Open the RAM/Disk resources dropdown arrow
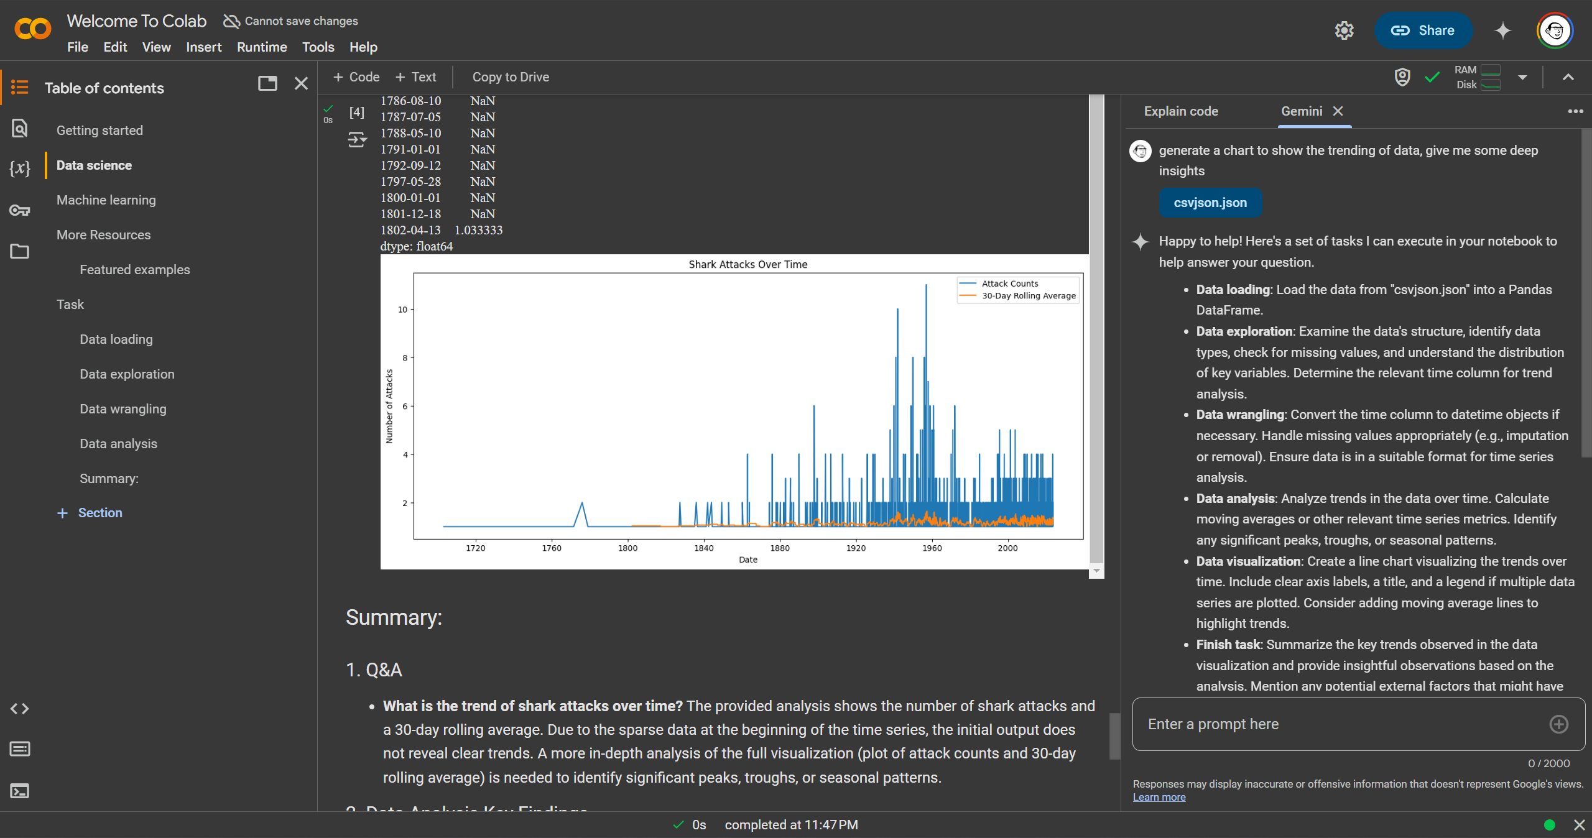 pos(1522,78)
